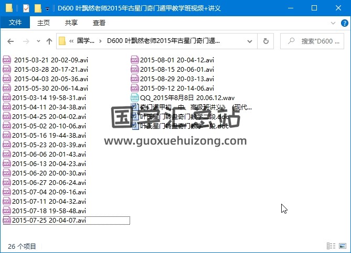This screenshot has height=253, width=351.
Task: Select the AVI icon of 2015-04-11 20-34-38.avi
Action: coord(7,107)
